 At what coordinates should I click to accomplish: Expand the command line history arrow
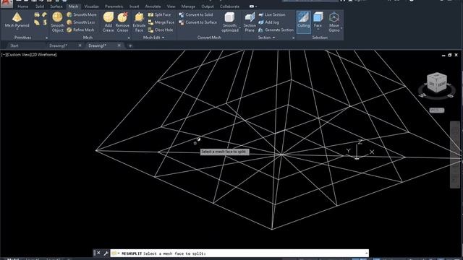click(x=366, y=253)
